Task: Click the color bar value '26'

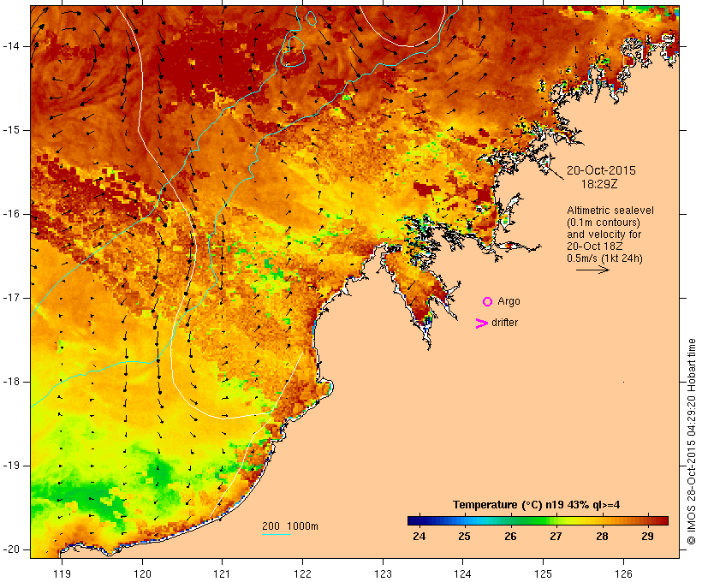Action: pos(510,537)
